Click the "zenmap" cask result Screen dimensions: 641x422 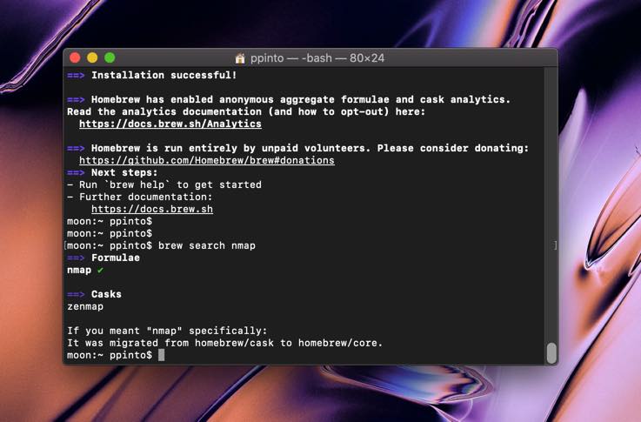(x=85, y=306)
